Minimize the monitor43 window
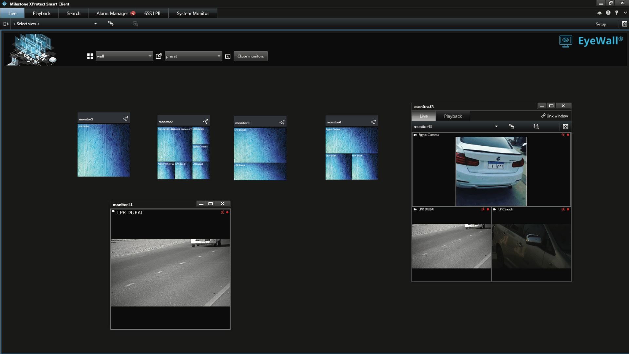 pyautogui.click(x=542, y=106)
